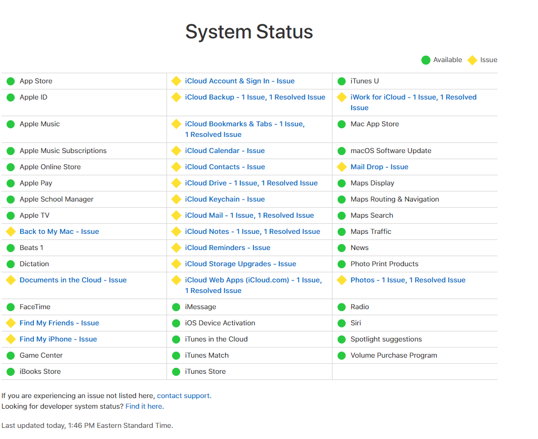This screenshot has width=538, height=439.
Task: Expand iCloud Drive issue details
Action: (251, 183)
